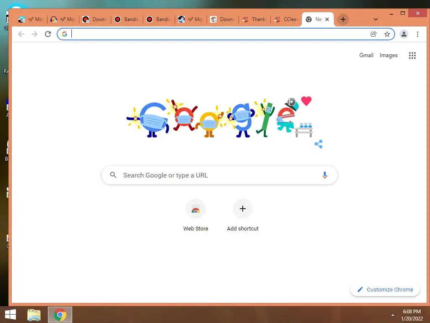Open the Gmail link
Screen dimensions: 430x323
366,55
